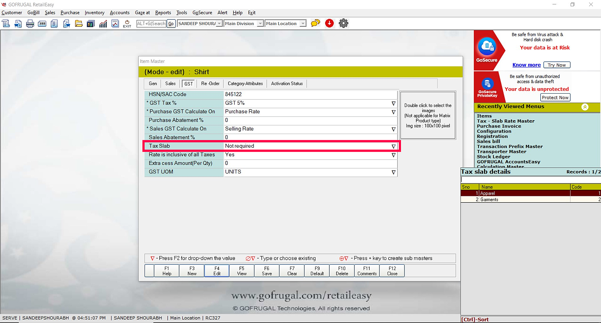The height and width of the screenshot is (323, 601).
Task: Click the F1 Help button
Action: [x=167, y=271]
